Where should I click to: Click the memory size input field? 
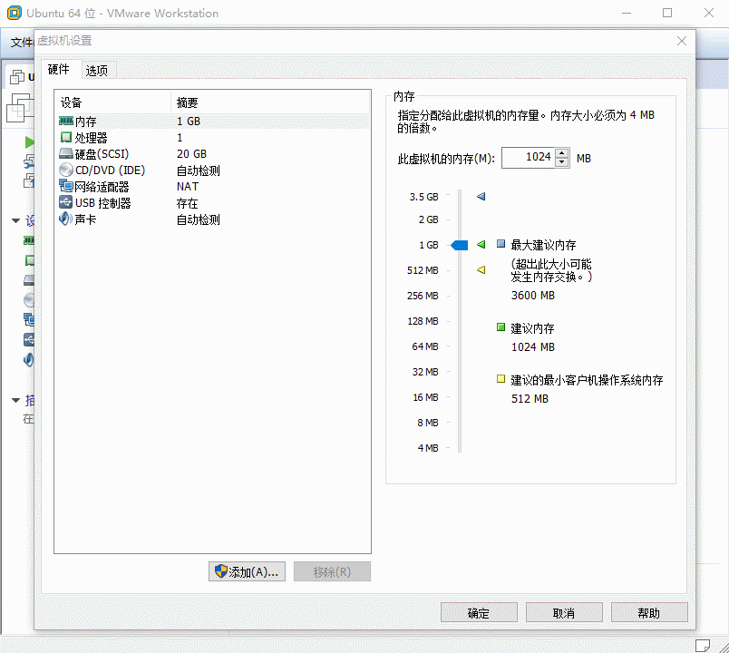[x=527, y=157]
